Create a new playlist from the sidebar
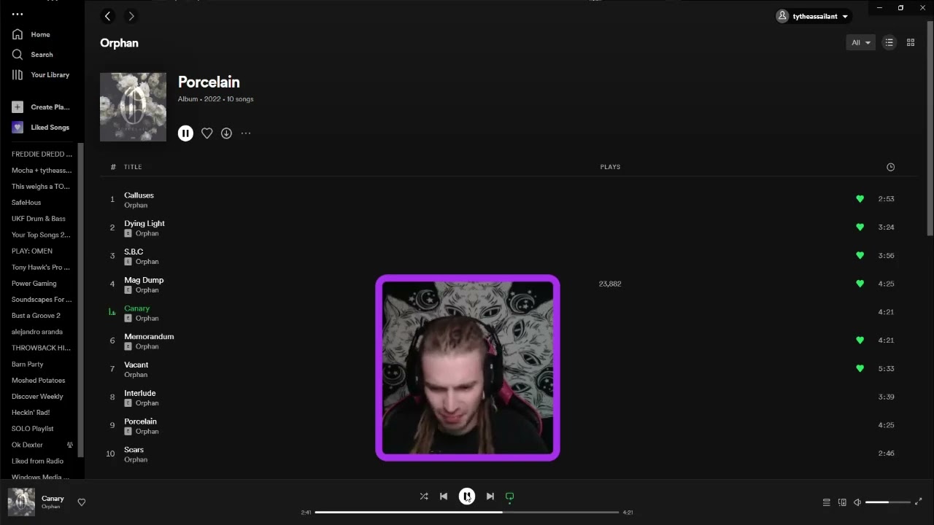The width and height of the screenshot is (934, 525). [x=41, y=107]
